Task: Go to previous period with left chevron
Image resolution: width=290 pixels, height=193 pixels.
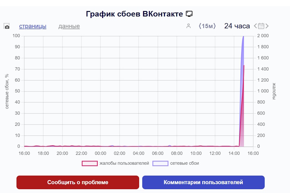Action: tap(256, 26)
